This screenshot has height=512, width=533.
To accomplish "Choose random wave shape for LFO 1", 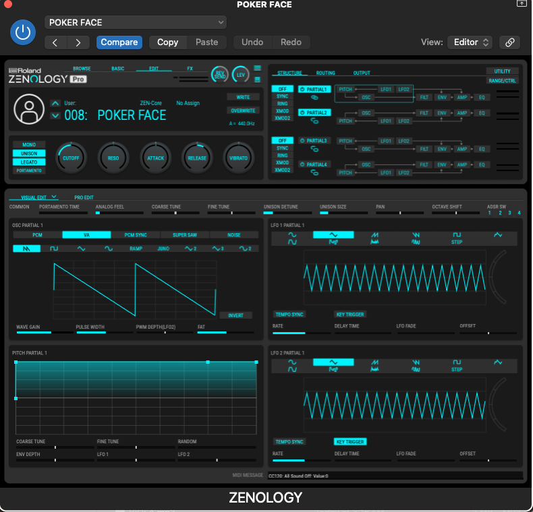I will 498,235.
